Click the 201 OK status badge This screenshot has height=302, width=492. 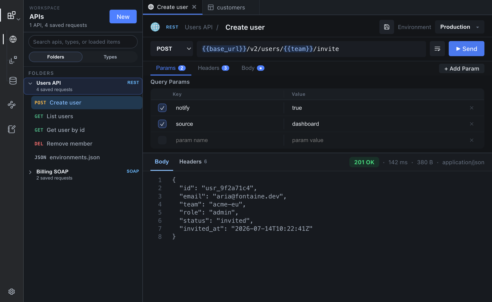point(364,162)
